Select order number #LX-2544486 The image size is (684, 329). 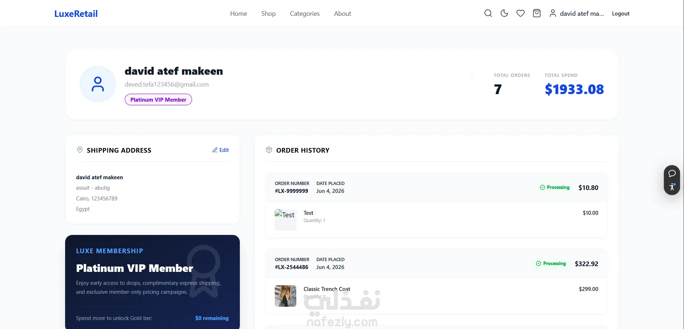click(x=291, y=267)
